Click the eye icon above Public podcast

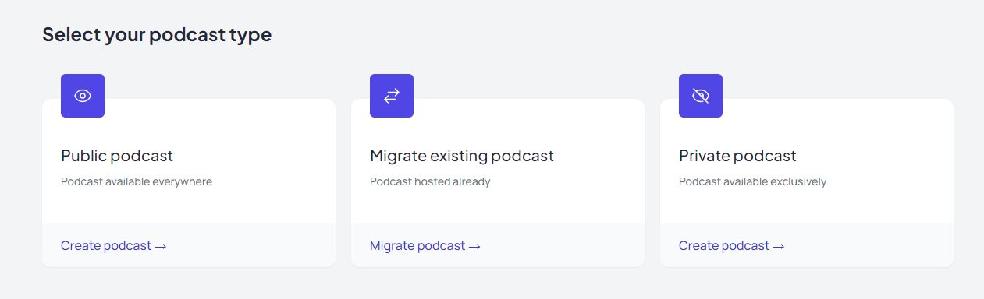click(83, 96)
